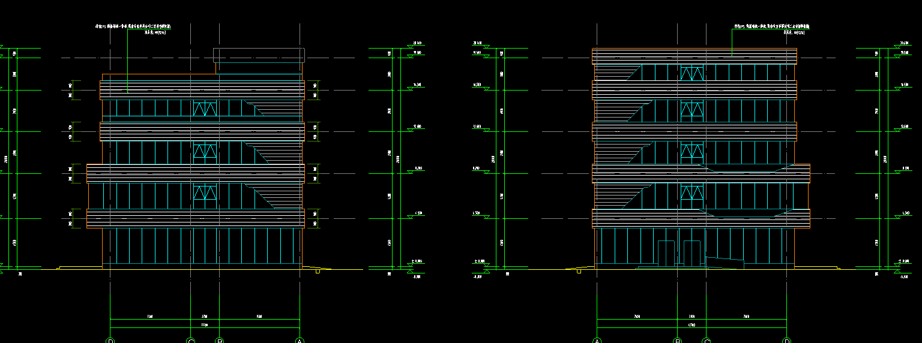This screenshot has height=343, width=922.
Task: Select axis bubble D under left elevation
Action: pos(110,341)
